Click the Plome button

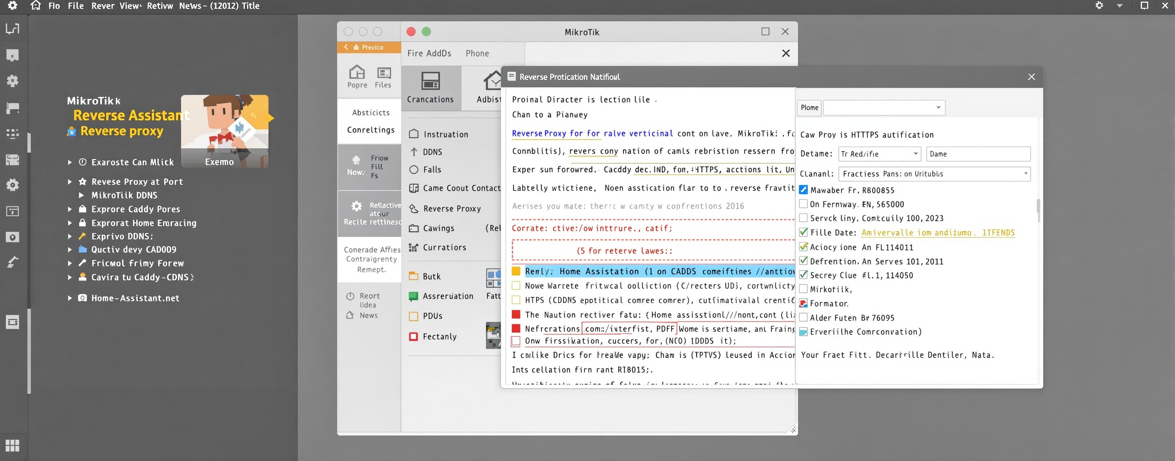pos(809,107)
